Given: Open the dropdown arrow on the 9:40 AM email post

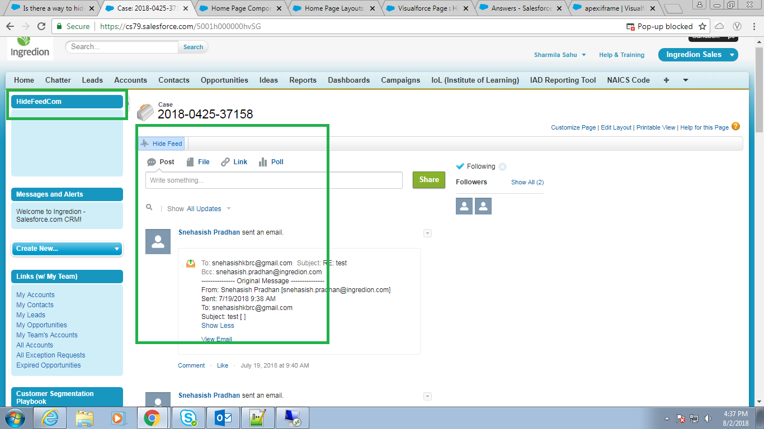Looking at the screenshot, I should pos(427,233).
